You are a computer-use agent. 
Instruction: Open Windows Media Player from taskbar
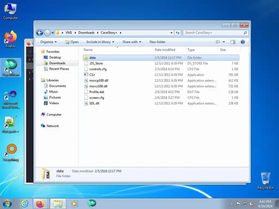74,204
